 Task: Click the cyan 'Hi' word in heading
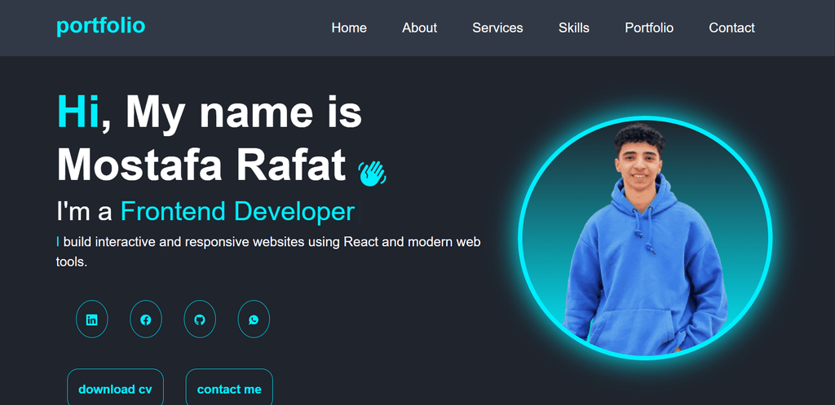(x=77, y=112)
